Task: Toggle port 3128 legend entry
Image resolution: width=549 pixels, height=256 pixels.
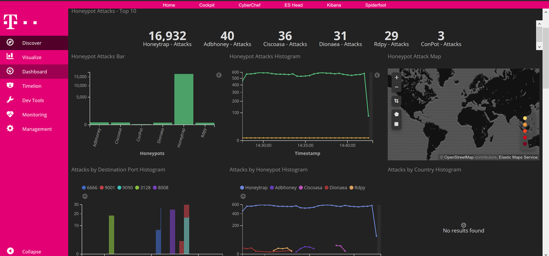Action: coord(143,187)
